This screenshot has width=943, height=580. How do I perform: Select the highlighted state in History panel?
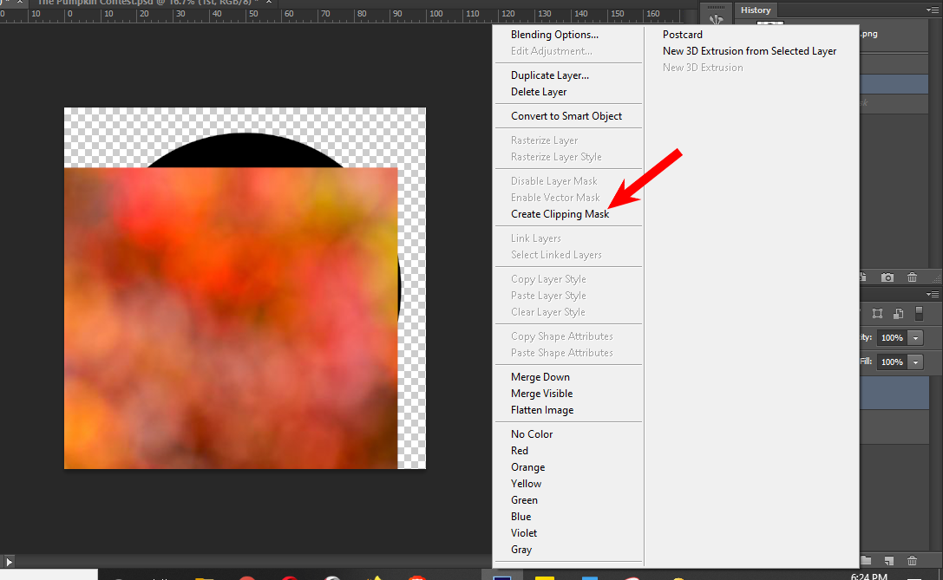pyautogui.click(x=894, y=83)
